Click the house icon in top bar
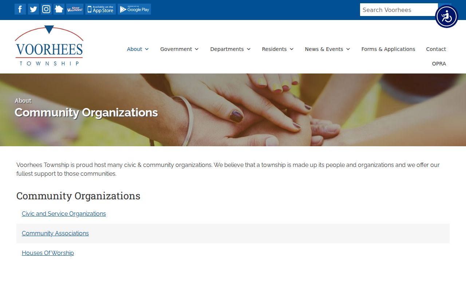The width and height of the screenshot is (466, 291). (59, 9)
